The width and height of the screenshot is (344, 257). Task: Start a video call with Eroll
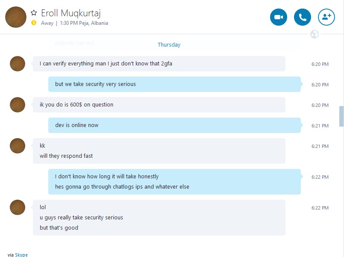click(278, 17)
